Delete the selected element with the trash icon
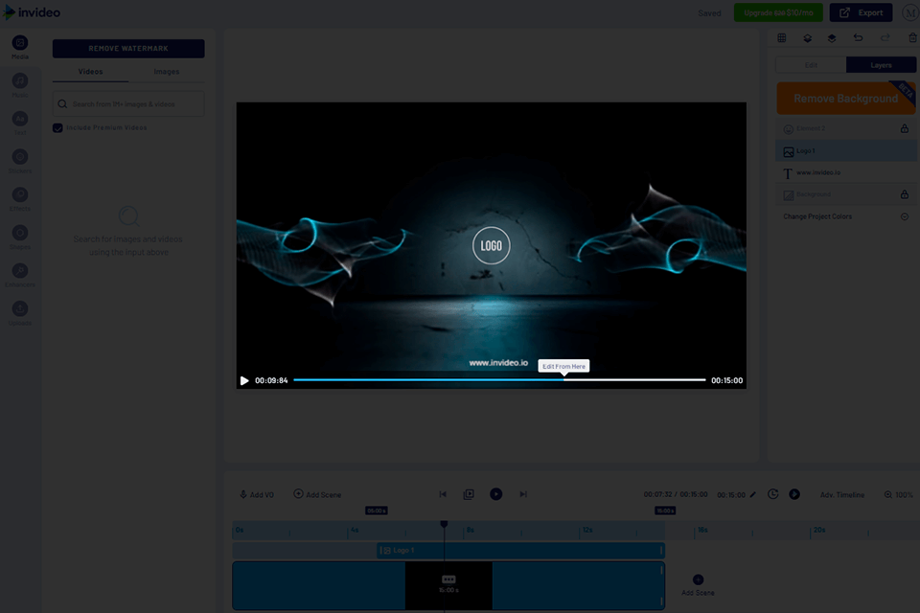 click(911, 37)
